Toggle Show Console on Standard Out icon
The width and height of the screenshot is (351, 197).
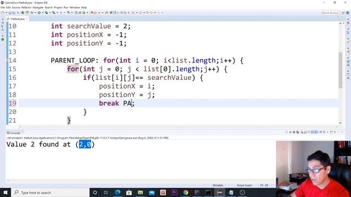[x=313, y=132]
